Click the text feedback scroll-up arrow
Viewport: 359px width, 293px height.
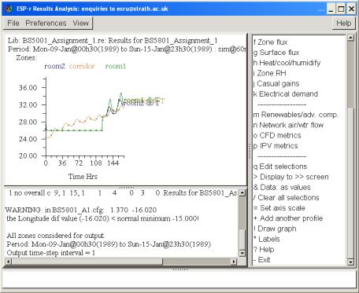point(242,193)
